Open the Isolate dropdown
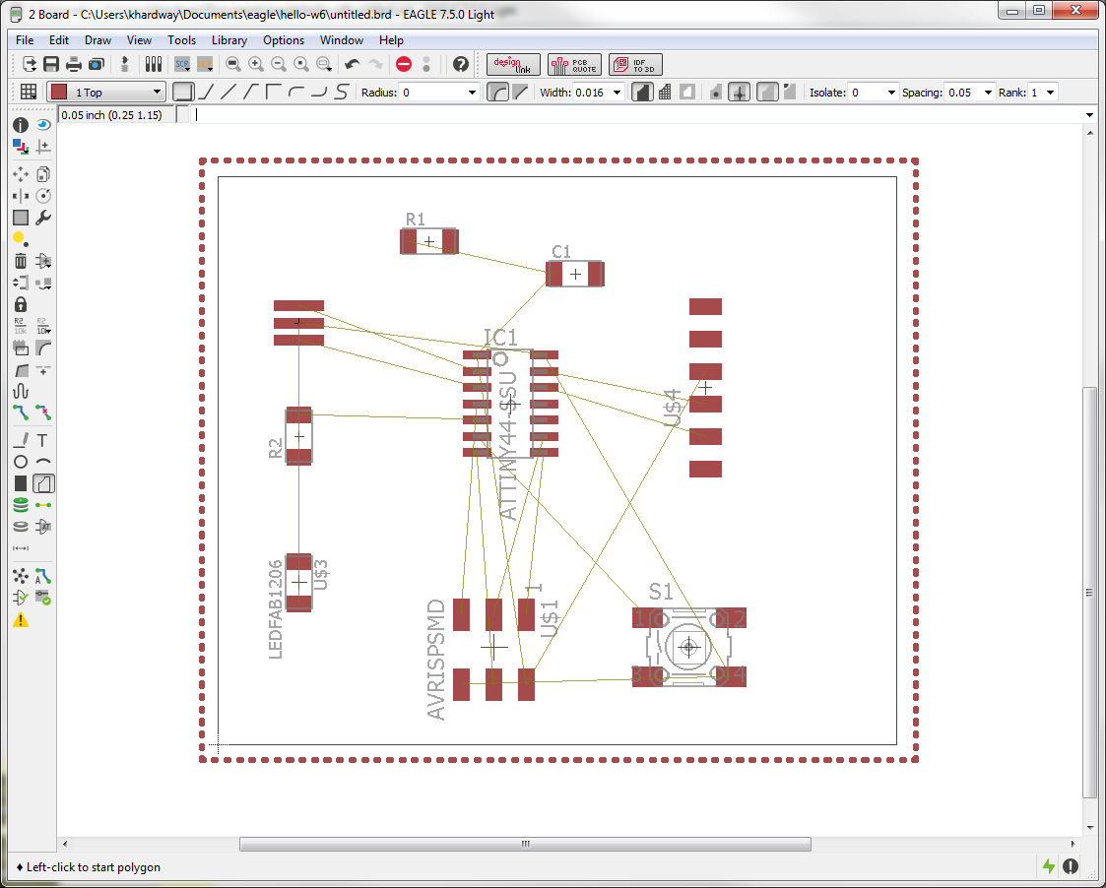Image resolution: width=1106 pixels, height=888 pixels. [891, 93]
